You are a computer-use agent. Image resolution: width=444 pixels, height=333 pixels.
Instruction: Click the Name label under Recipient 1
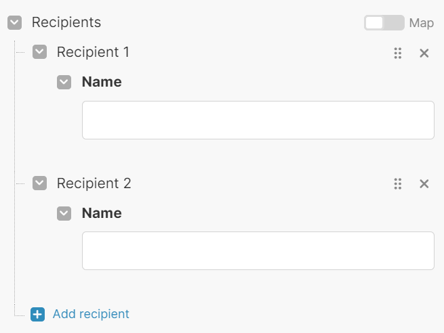[x=102, y=82]
